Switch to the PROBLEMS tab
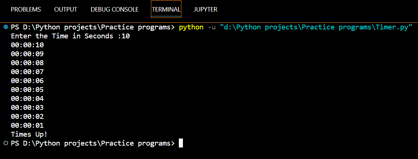 point(26,9)
